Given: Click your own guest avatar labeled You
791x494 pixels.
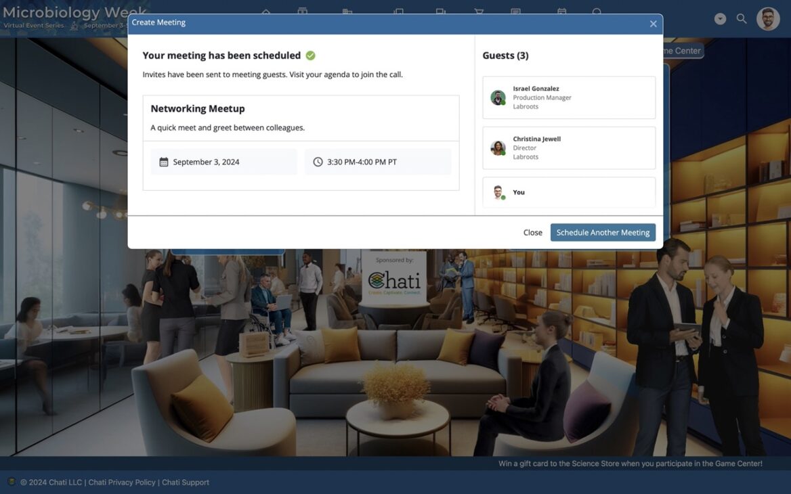Looking at the screenshot, I should 498,192.
